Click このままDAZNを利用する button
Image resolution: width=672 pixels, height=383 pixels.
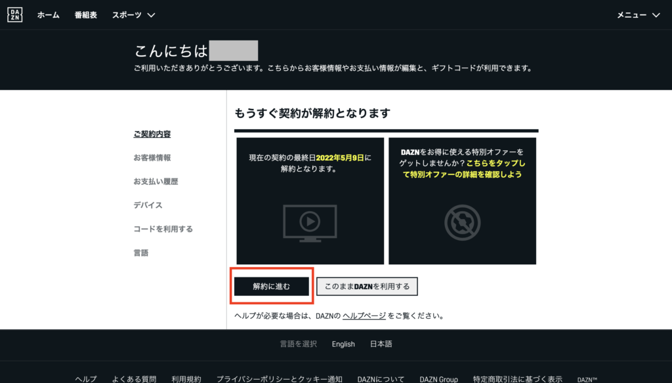(x=367, y=286)
